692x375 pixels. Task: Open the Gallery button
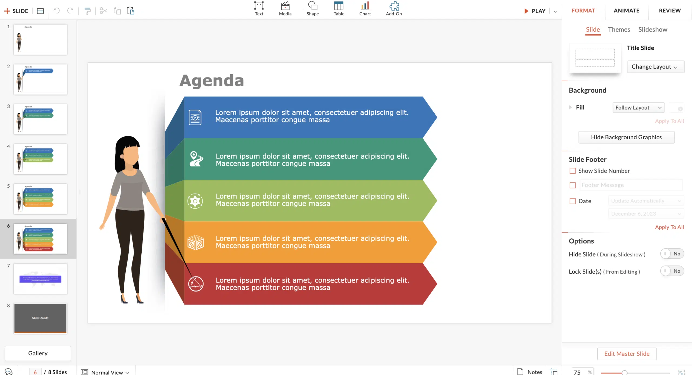pyautogui.click(x=38, y=353)
